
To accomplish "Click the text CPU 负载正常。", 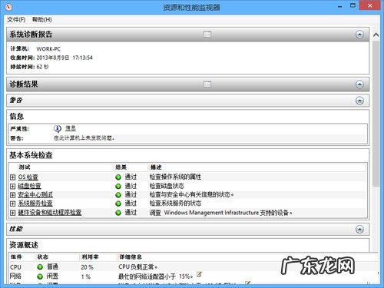I will click(137, 266).
